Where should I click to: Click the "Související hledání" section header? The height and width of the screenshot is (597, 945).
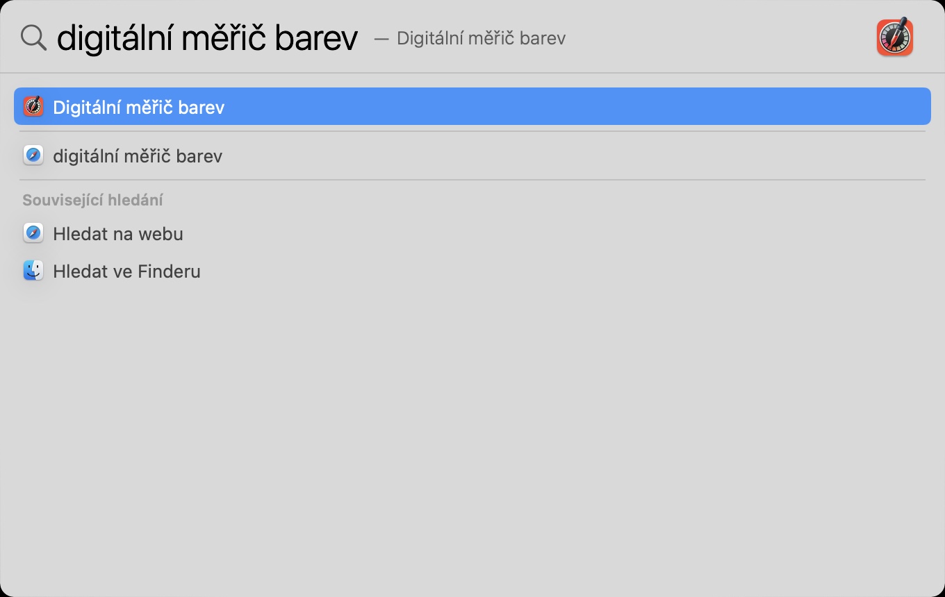point(92,201)
